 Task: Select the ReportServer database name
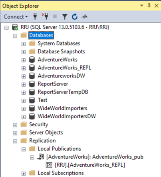click(53, 84)
